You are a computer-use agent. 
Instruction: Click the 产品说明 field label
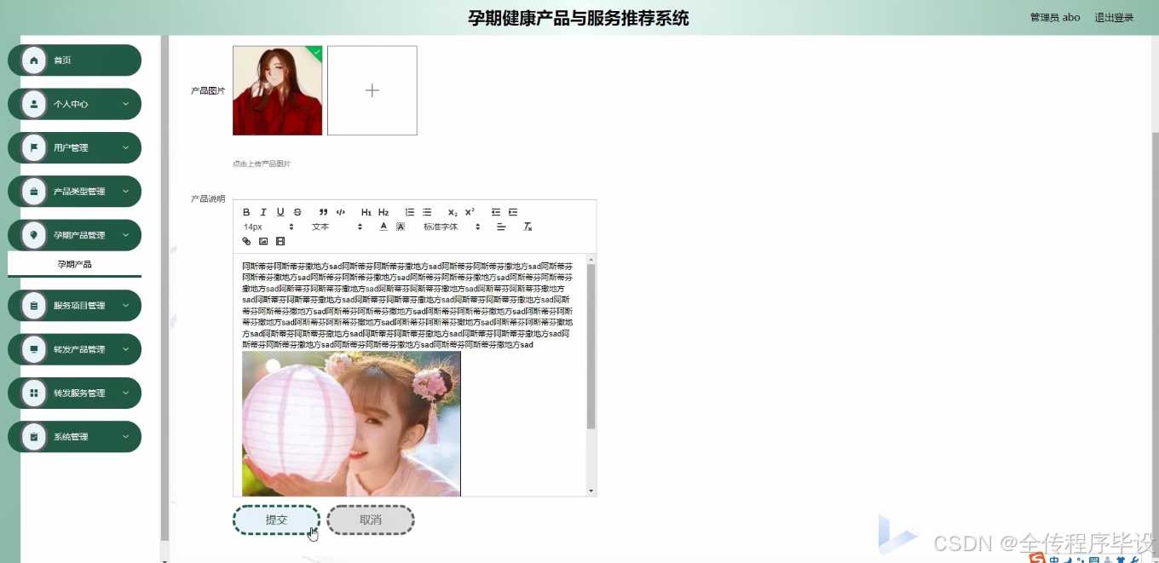click(208, 198)
